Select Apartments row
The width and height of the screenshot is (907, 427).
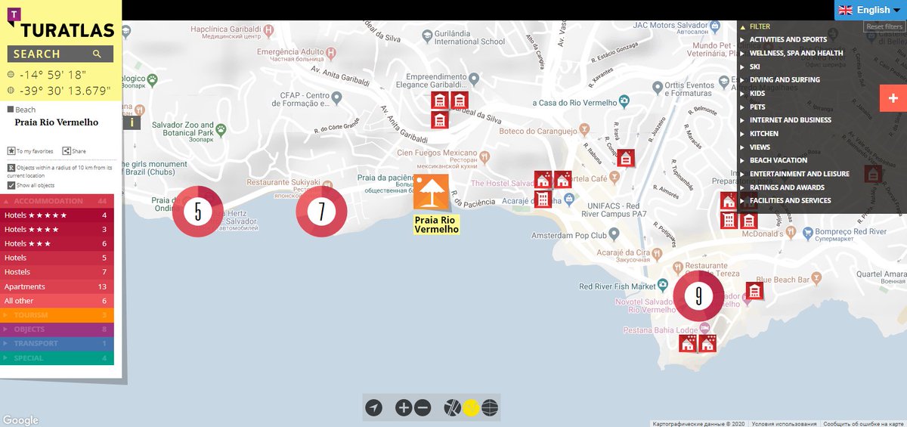click(x=57, y=286)
